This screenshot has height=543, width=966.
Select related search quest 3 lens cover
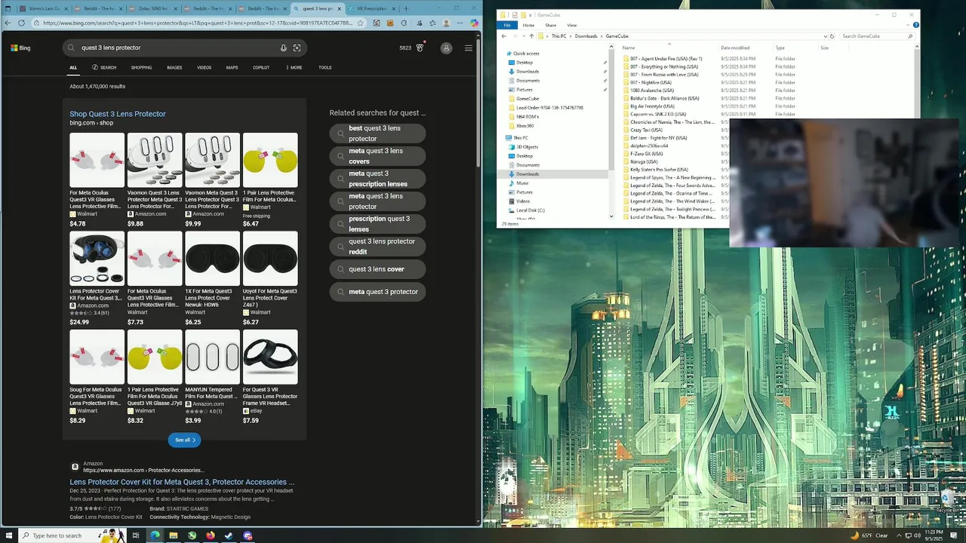click(x=377, y=269)
